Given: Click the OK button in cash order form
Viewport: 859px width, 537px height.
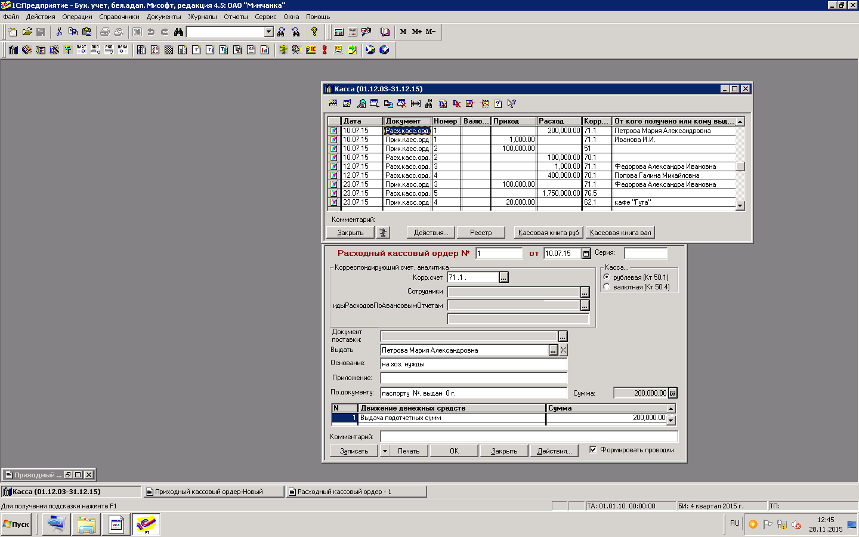Looking at the screenshot, I should click(454, 451).
